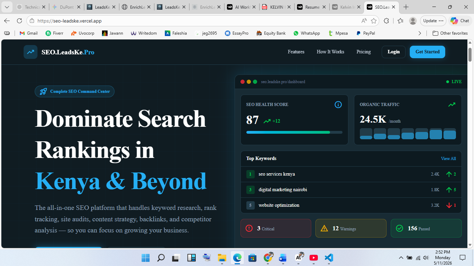Show hidden system tray icons
This screenshot has height=266, width=474.
point(401,258)
